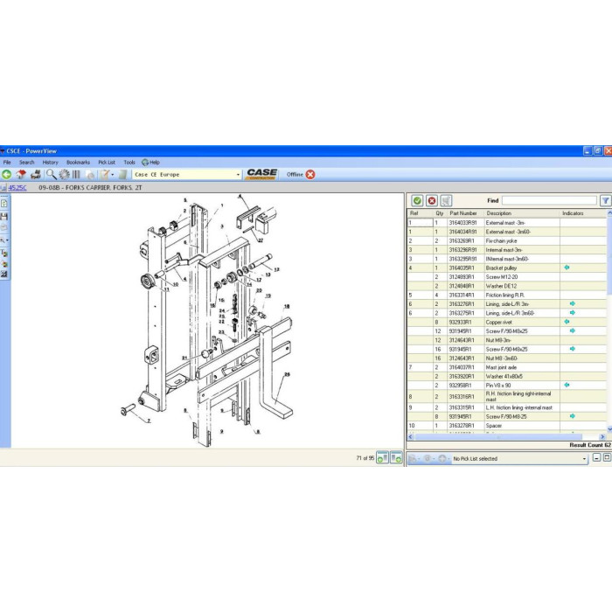
Task: Click the Copper rivet indicator arrow
Action: [x=567, y=322]
